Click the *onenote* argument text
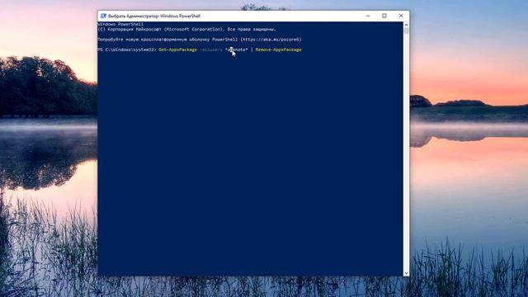Screen dimensions: 528x297 (237, 49)
